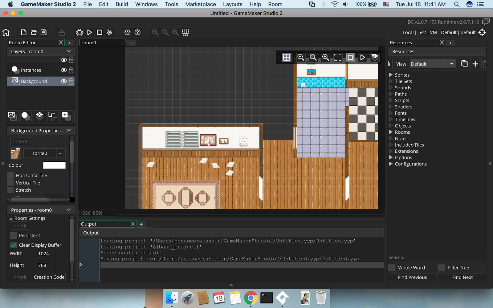Enable the Horizontal Tile checkbox

tap(10, 175)
